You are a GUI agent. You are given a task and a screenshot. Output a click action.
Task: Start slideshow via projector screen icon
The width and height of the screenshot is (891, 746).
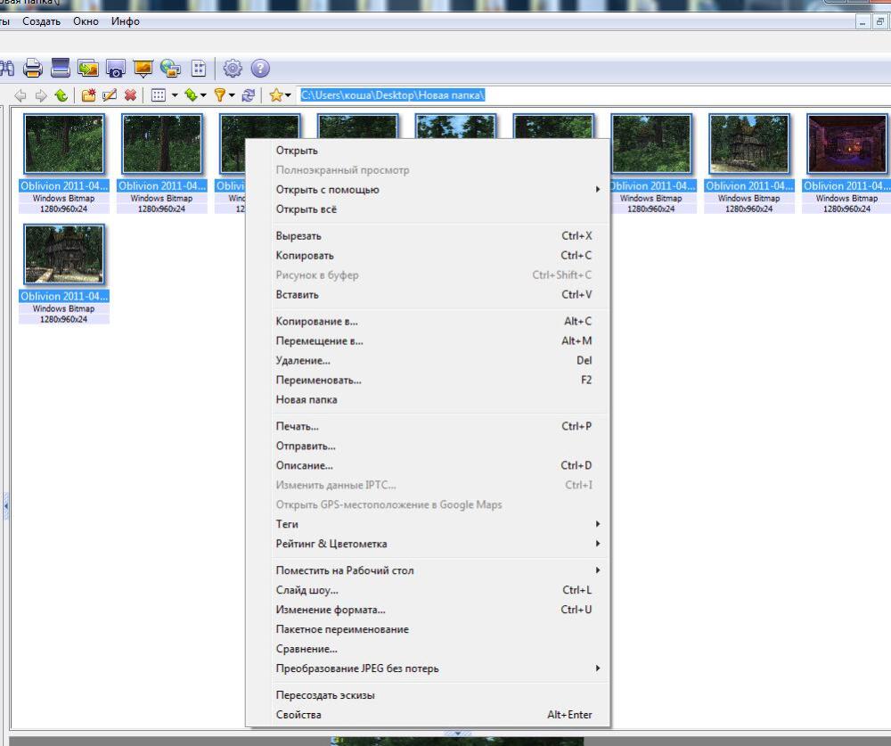[143, 69]
